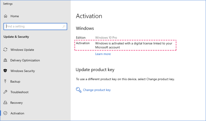Click the Home house icon
206x121 pixels.
tap(5, 16)
